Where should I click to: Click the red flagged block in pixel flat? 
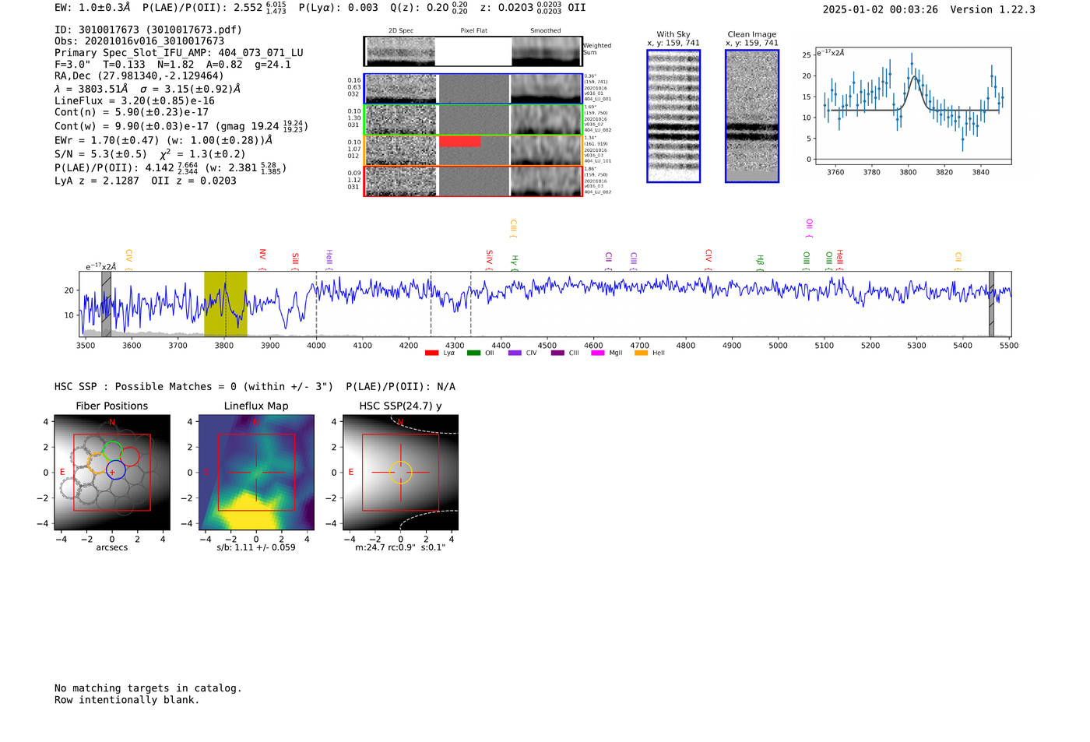tap(459, 141)
